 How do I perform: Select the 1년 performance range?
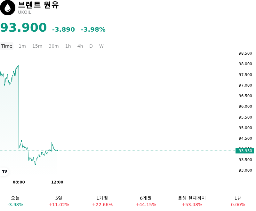coord(238,201)
